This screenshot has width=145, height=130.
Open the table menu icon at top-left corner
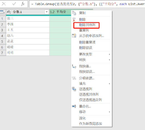(2, 12)
